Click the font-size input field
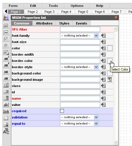 80,42
